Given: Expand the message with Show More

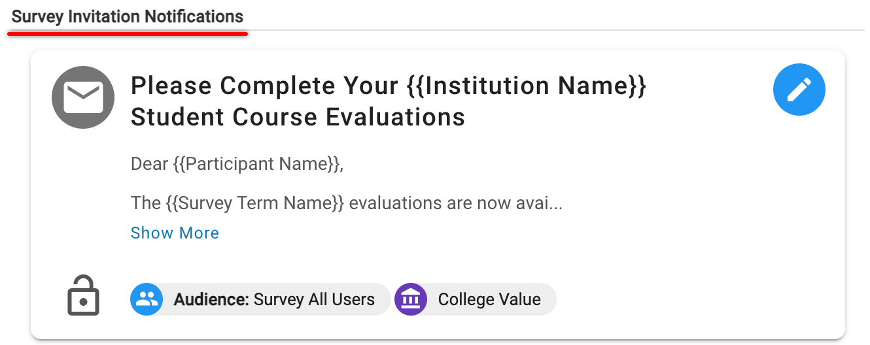Looking at the screenshot, I should pyautogui.click(x=175, y=233).
